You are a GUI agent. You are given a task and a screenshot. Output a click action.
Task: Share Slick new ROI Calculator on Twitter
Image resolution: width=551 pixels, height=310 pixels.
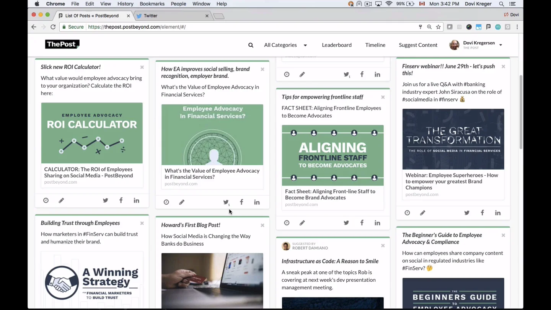105,201
